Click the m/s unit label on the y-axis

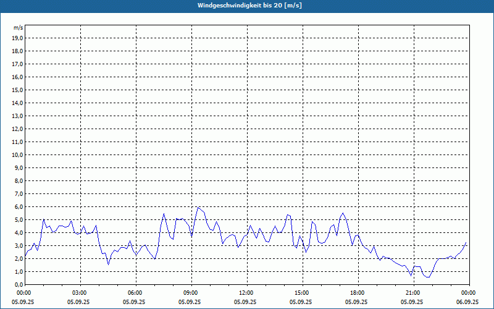point(18,28)
